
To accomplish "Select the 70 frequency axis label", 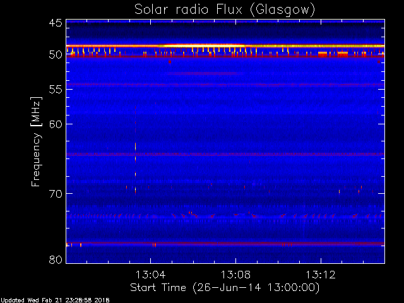I will pyautogui.click(x=56, y=194).
